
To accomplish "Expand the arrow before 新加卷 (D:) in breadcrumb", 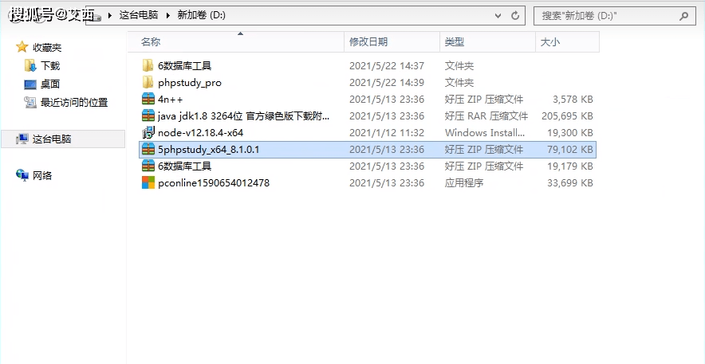I will point(168,16).
